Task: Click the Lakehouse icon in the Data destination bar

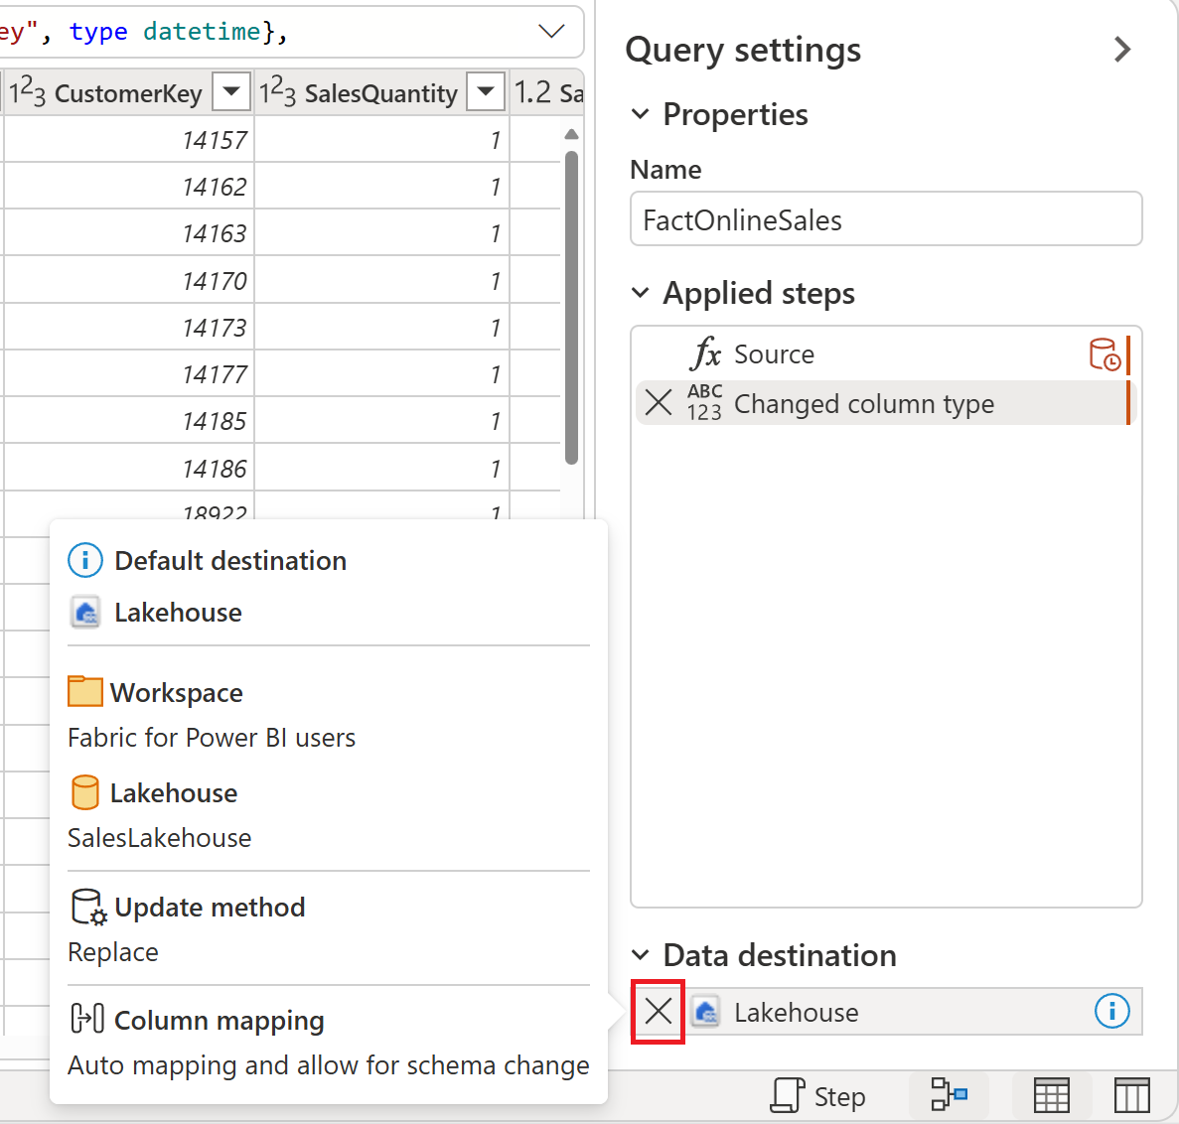Action: pyautogui.click(x=705, y=1012)
